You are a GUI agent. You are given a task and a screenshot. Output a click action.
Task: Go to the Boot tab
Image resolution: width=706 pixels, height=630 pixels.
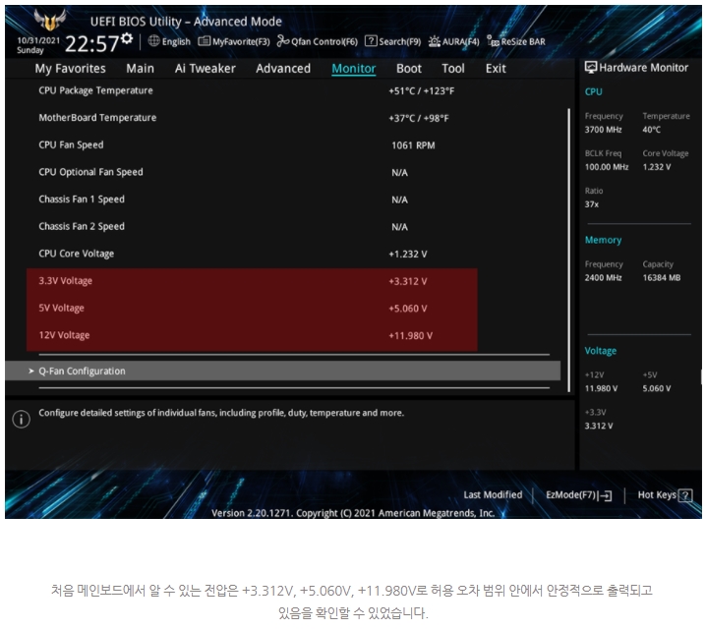(x=409, y=69)
